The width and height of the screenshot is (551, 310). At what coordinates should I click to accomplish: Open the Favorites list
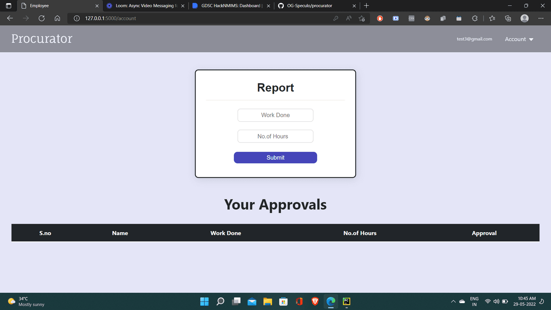tap(492, 18)
